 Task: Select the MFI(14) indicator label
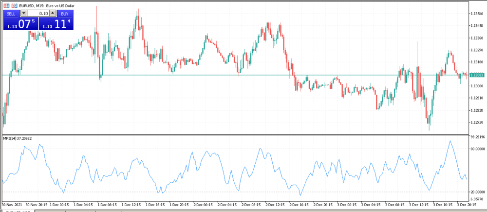[x=17, y=138]
